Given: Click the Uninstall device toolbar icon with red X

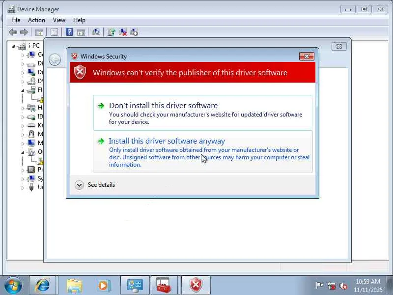Looking at the screenshot, I should click(x=123, y=32).
